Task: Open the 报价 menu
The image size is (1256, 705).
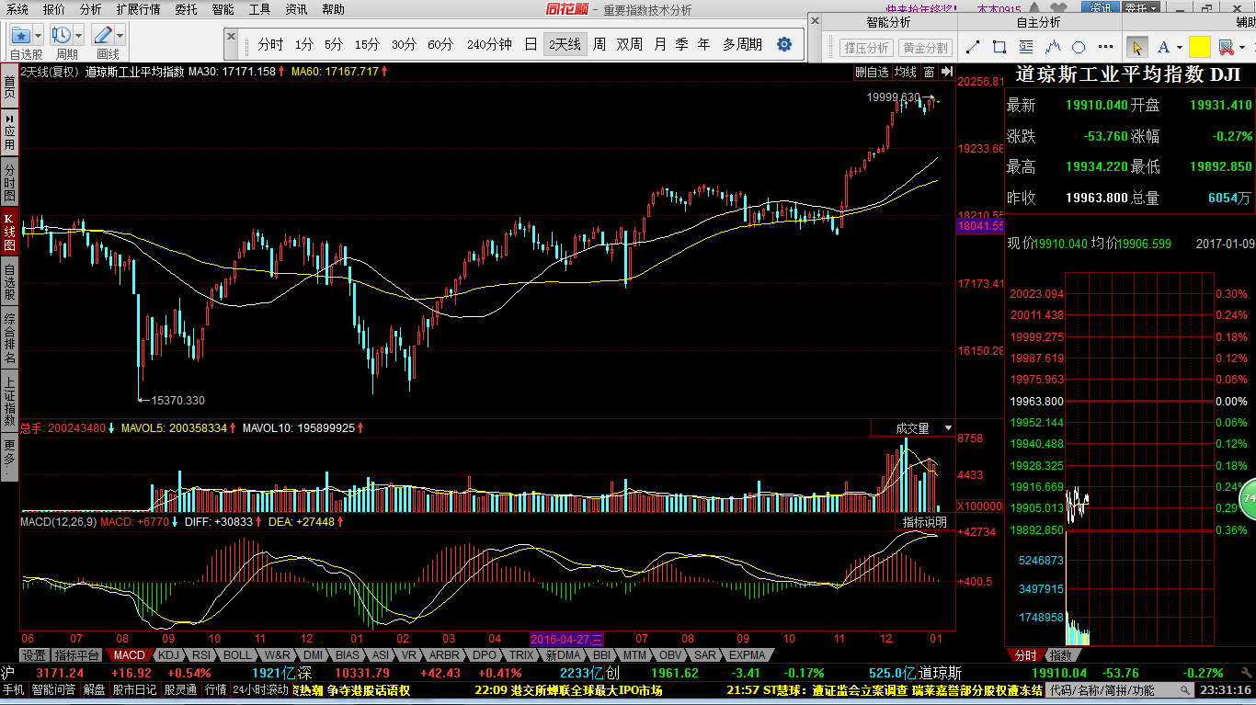Action: coord(54,9)
